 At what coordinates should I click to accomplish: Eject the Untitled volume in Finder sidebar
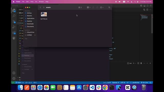click(35, 35)
